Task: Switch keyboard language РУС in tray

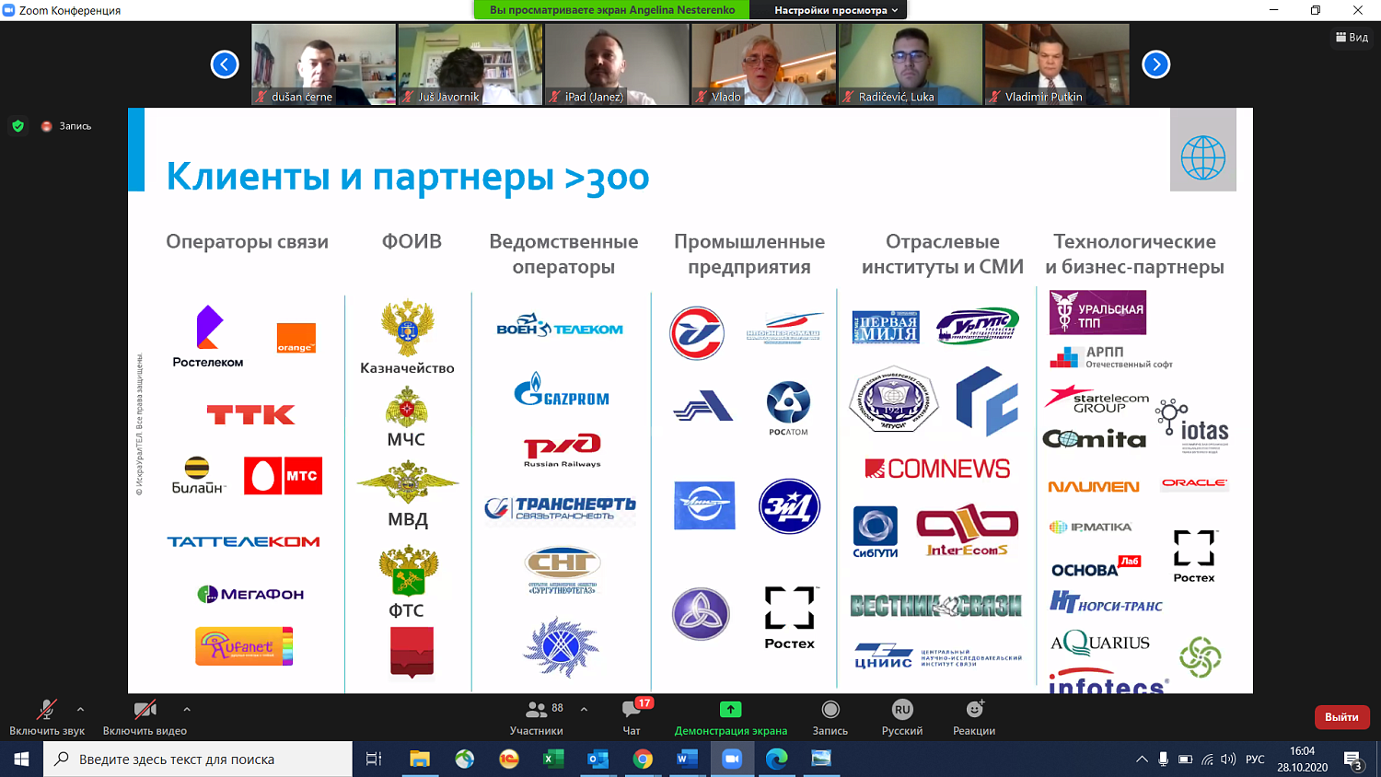Action: pyautogui.click(x=1255, y=760)
